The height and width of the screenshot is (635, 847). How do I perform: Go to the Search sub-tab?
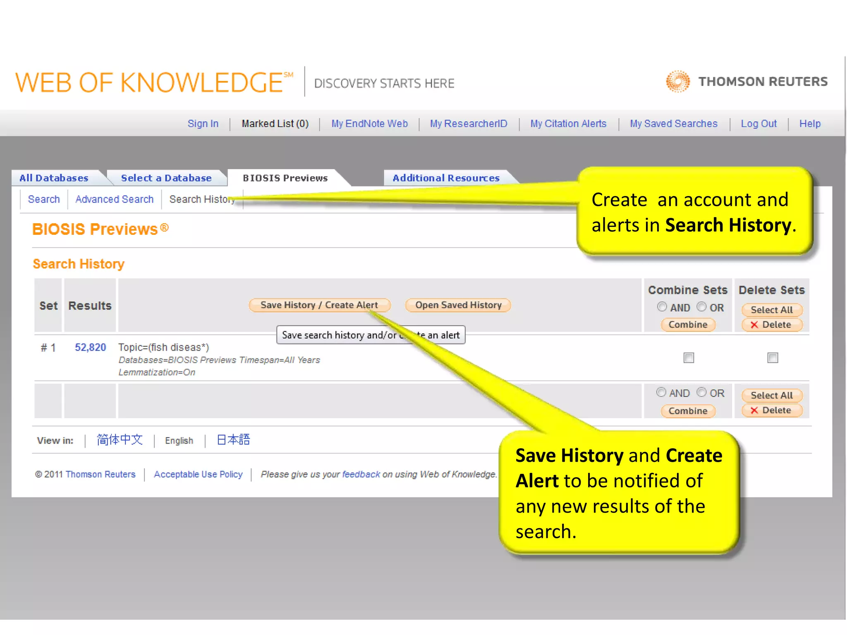(44, 199)
